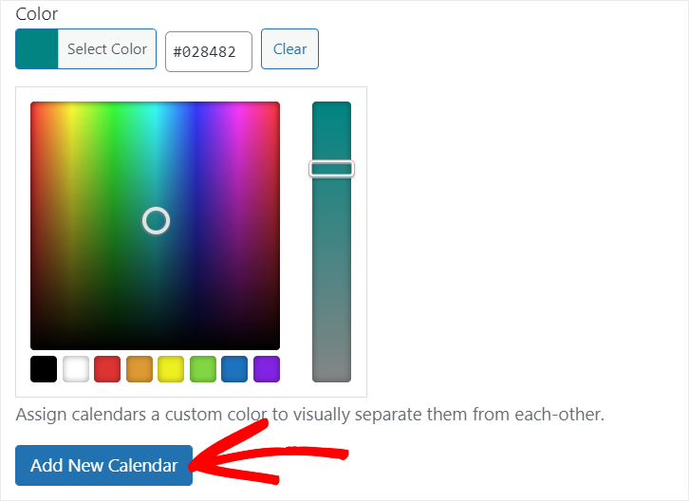Screen dimensions: 689x501
Task: Apply the blue palette swatch
Action: click(x=234, y=369)
